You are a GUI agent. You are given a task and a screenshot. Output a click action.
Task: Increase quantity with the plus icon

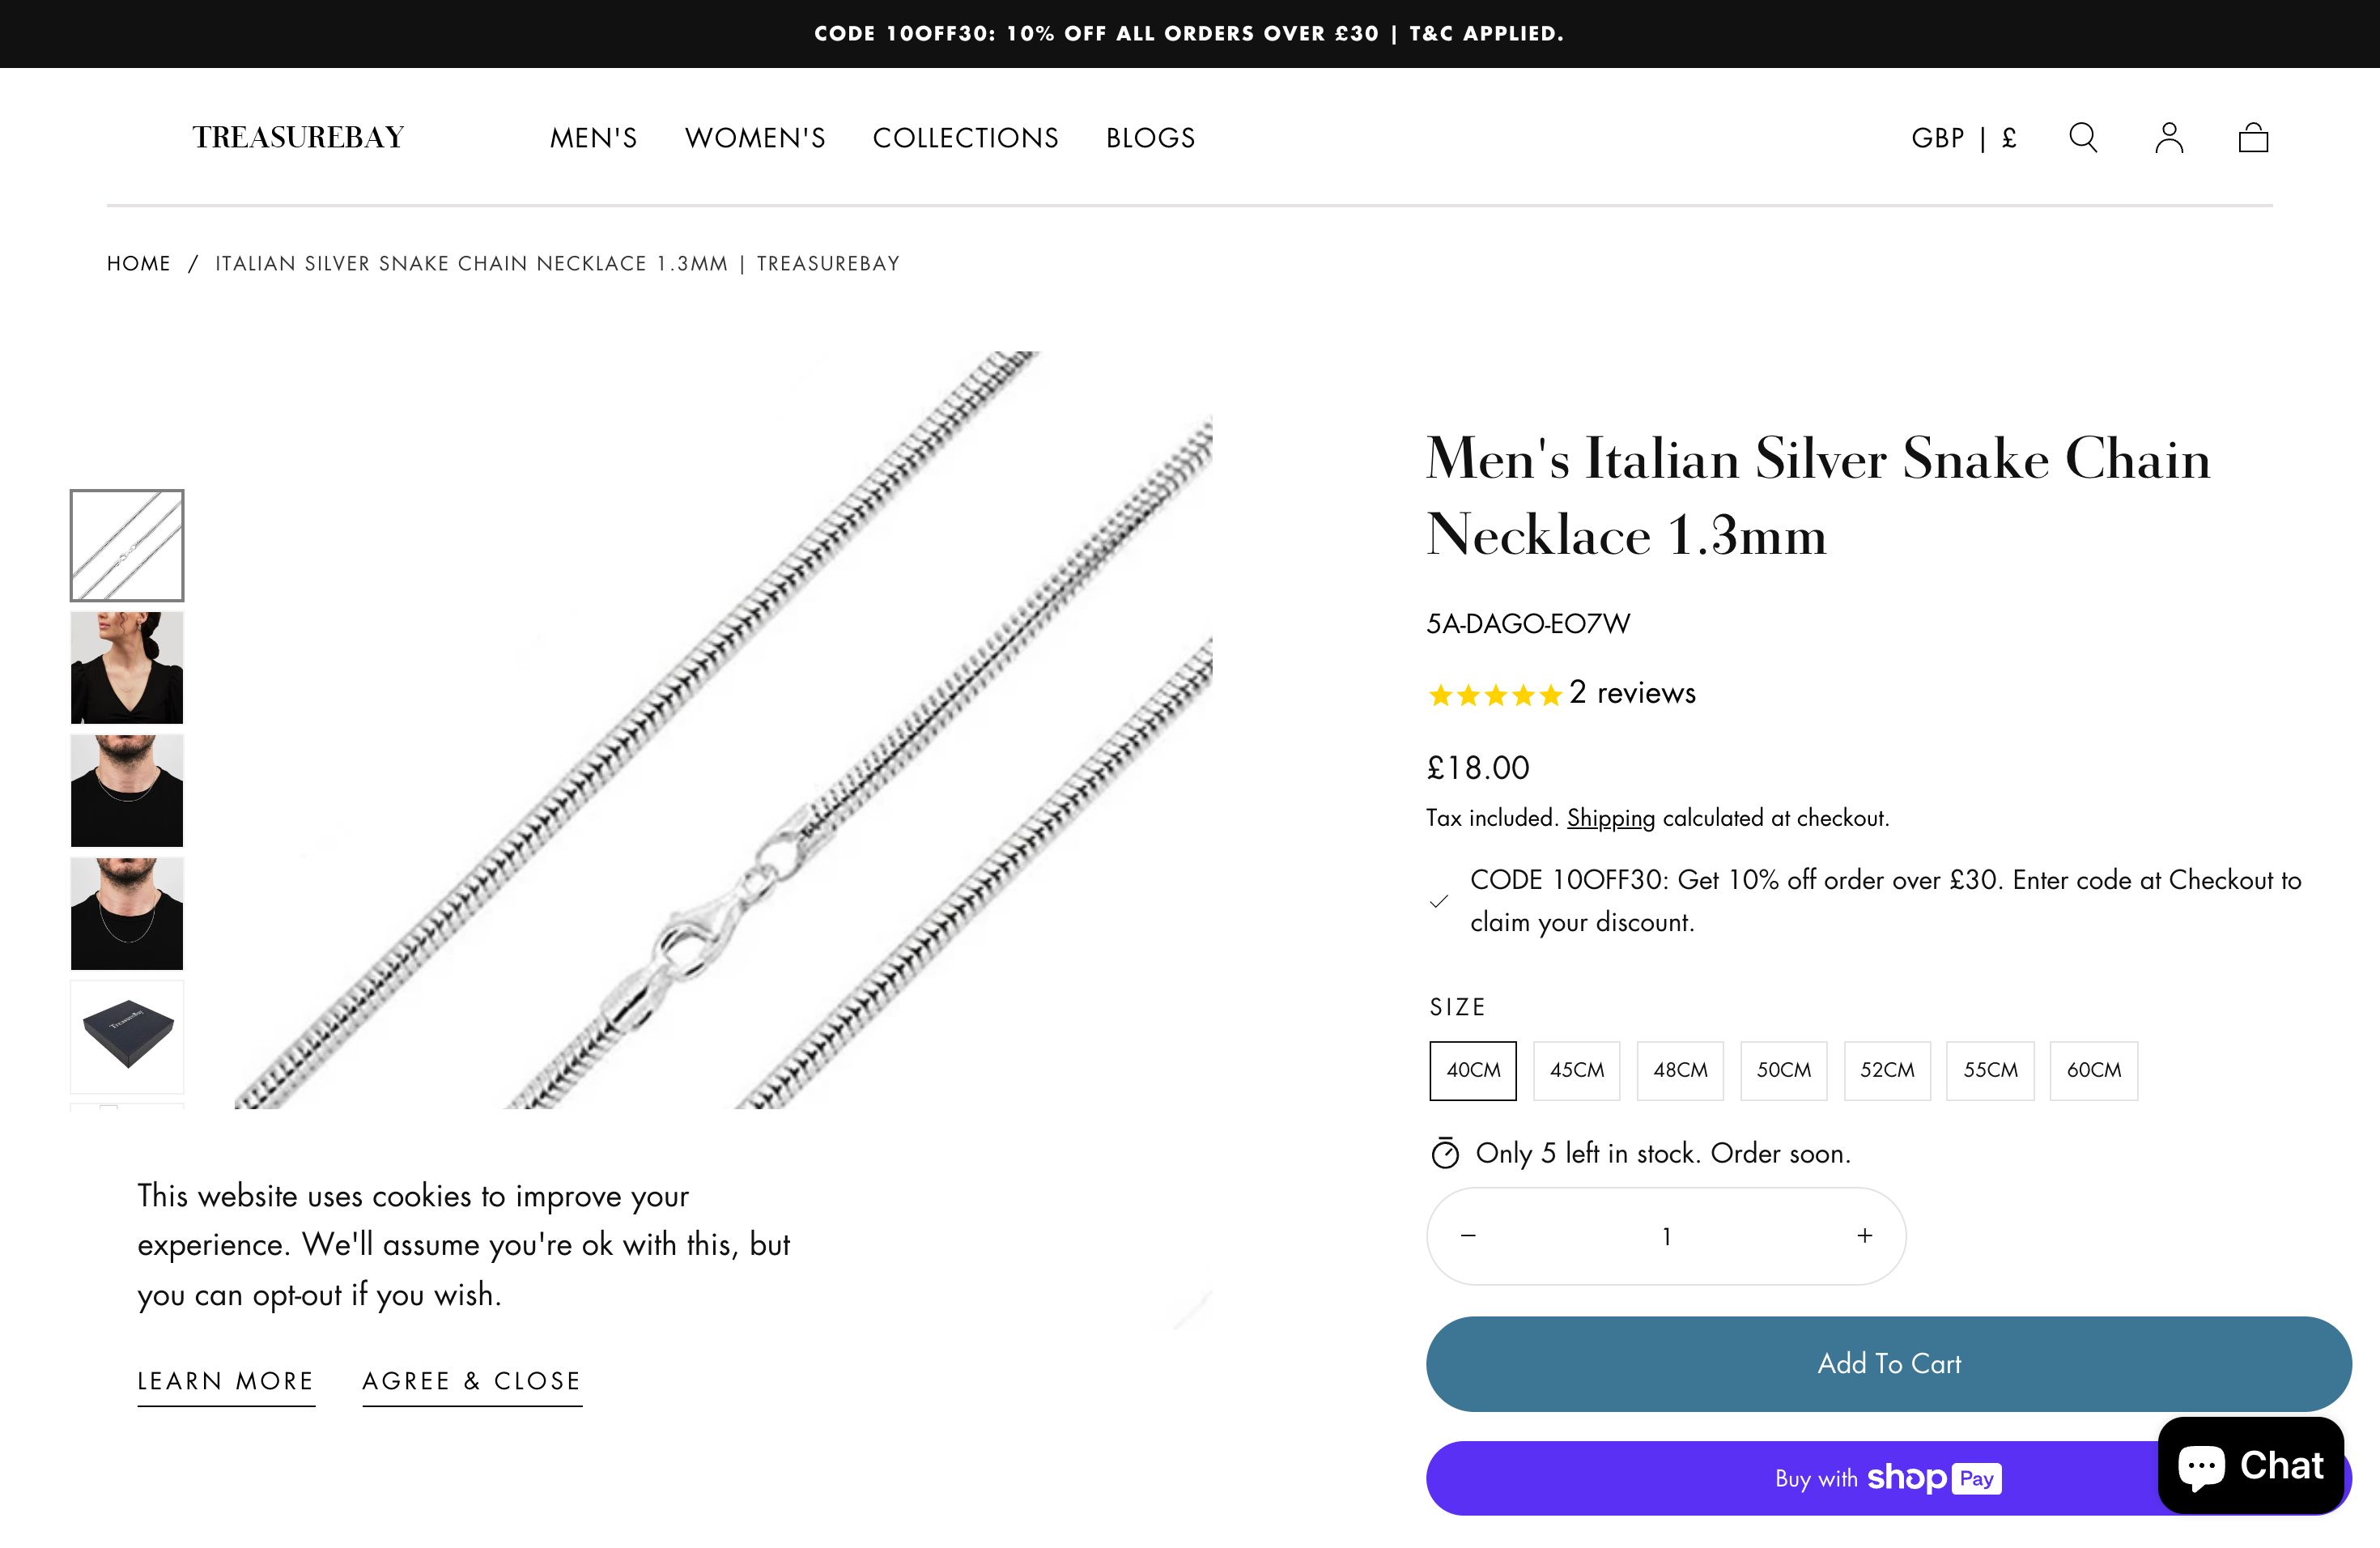[x=1864, y=1236]
